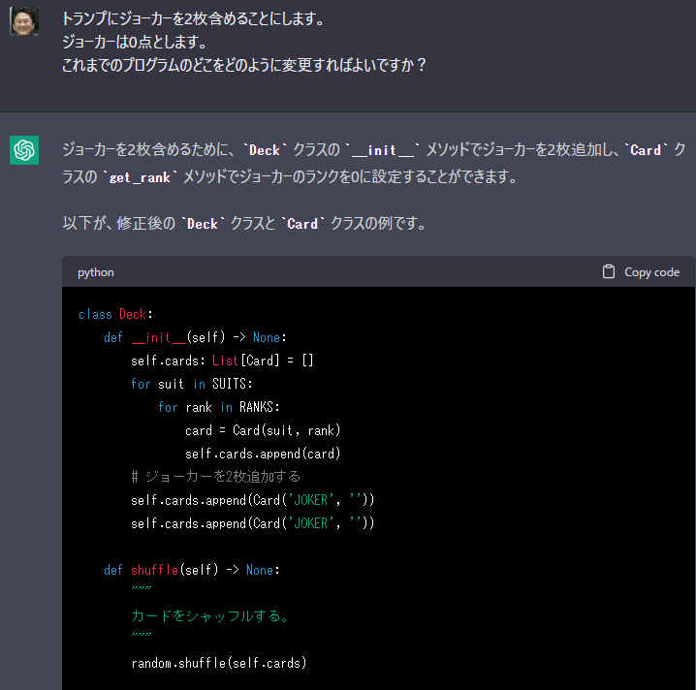The width and height of the screenshot is (696, 690).
Task: Click the inline code 'get_rank'
Action: click(140, 177)
